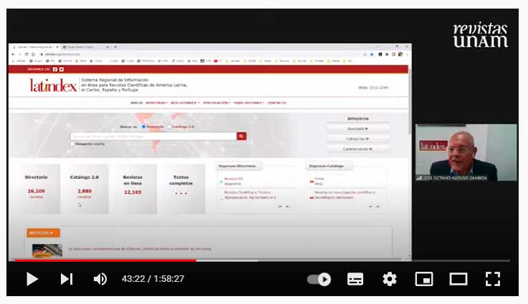Viewport: 528px width, 304px height.
Task: Click the Latindex logo
Action: [53, 85]
